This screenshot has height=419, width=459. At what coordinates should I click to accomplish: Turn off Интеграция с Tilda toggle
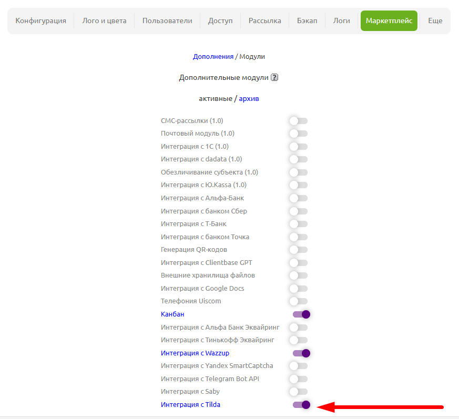(301, 405)
